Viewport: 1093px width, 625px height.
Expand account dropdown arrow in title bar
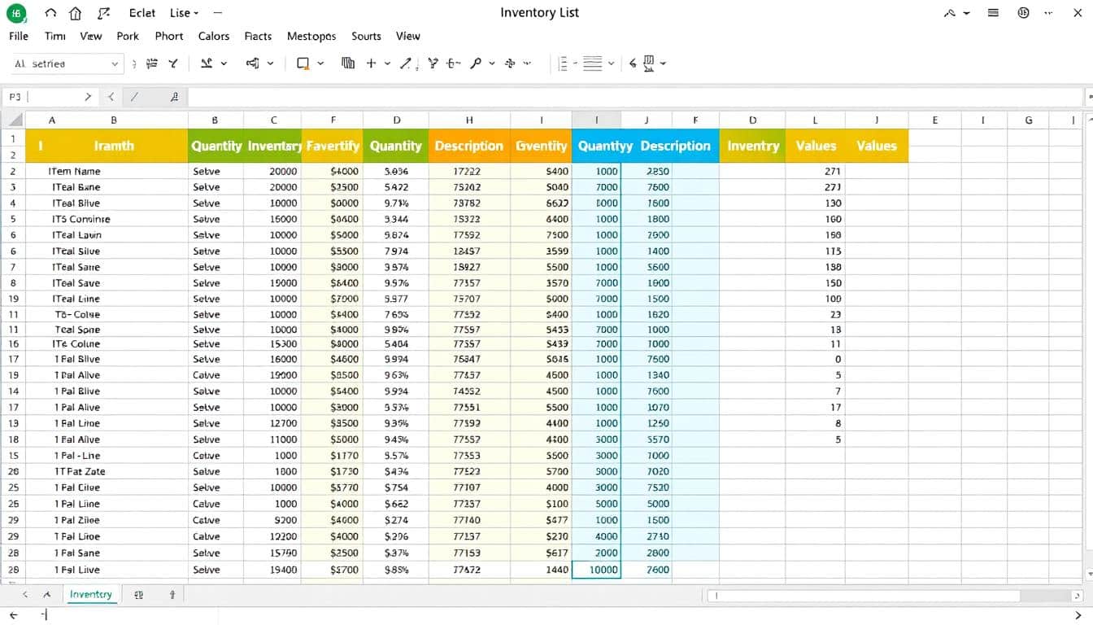(966, 14)
